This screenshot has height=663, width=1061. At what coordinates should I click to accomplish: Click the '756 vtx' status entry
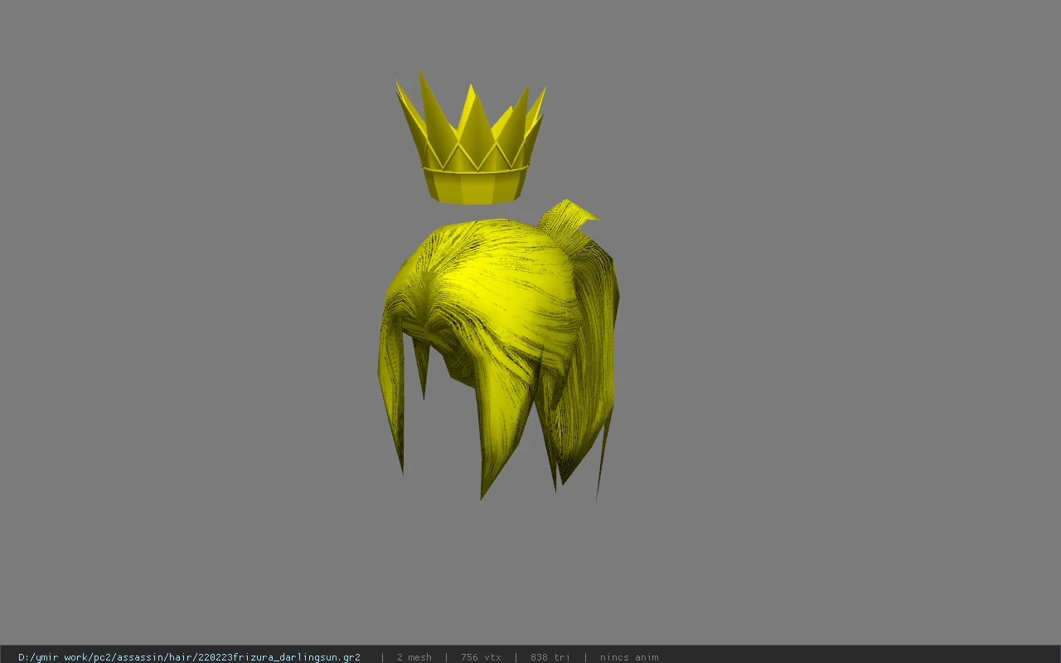click(x=481, y=657)
